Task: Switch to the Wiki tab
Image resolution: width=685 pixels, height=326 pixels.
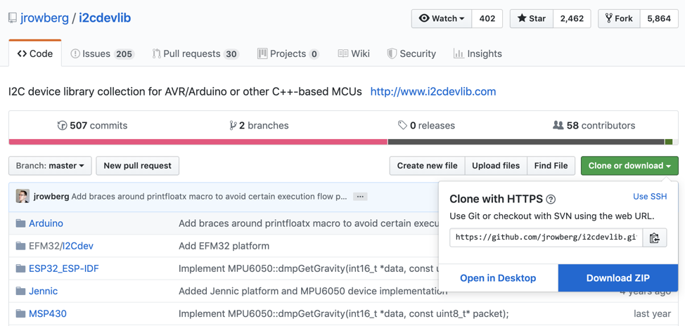Action: click(354, 53)
